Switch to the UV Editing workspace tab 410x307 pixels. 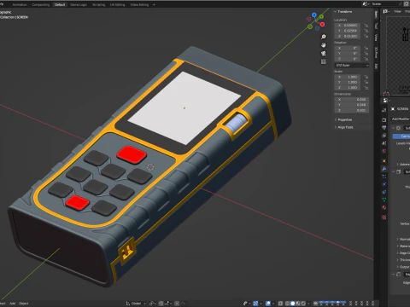(117, 4)
